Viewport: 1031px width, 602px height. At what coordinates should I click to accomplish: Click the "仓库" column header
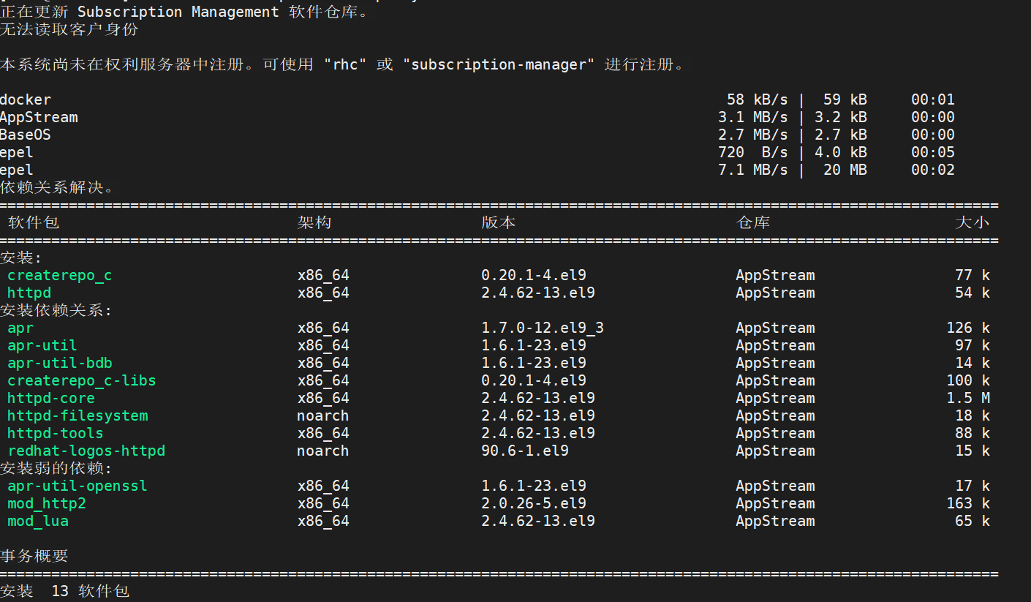(753, 222)
